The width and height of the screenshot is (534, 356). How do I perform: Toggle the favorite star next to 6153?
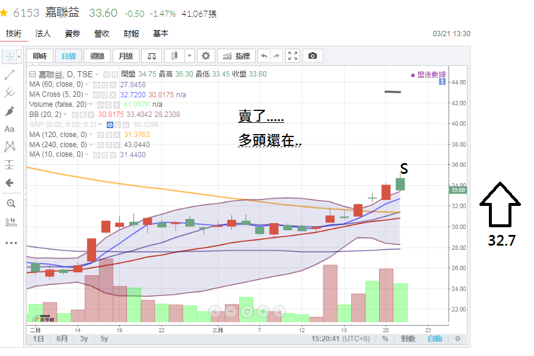click(4, 13)
